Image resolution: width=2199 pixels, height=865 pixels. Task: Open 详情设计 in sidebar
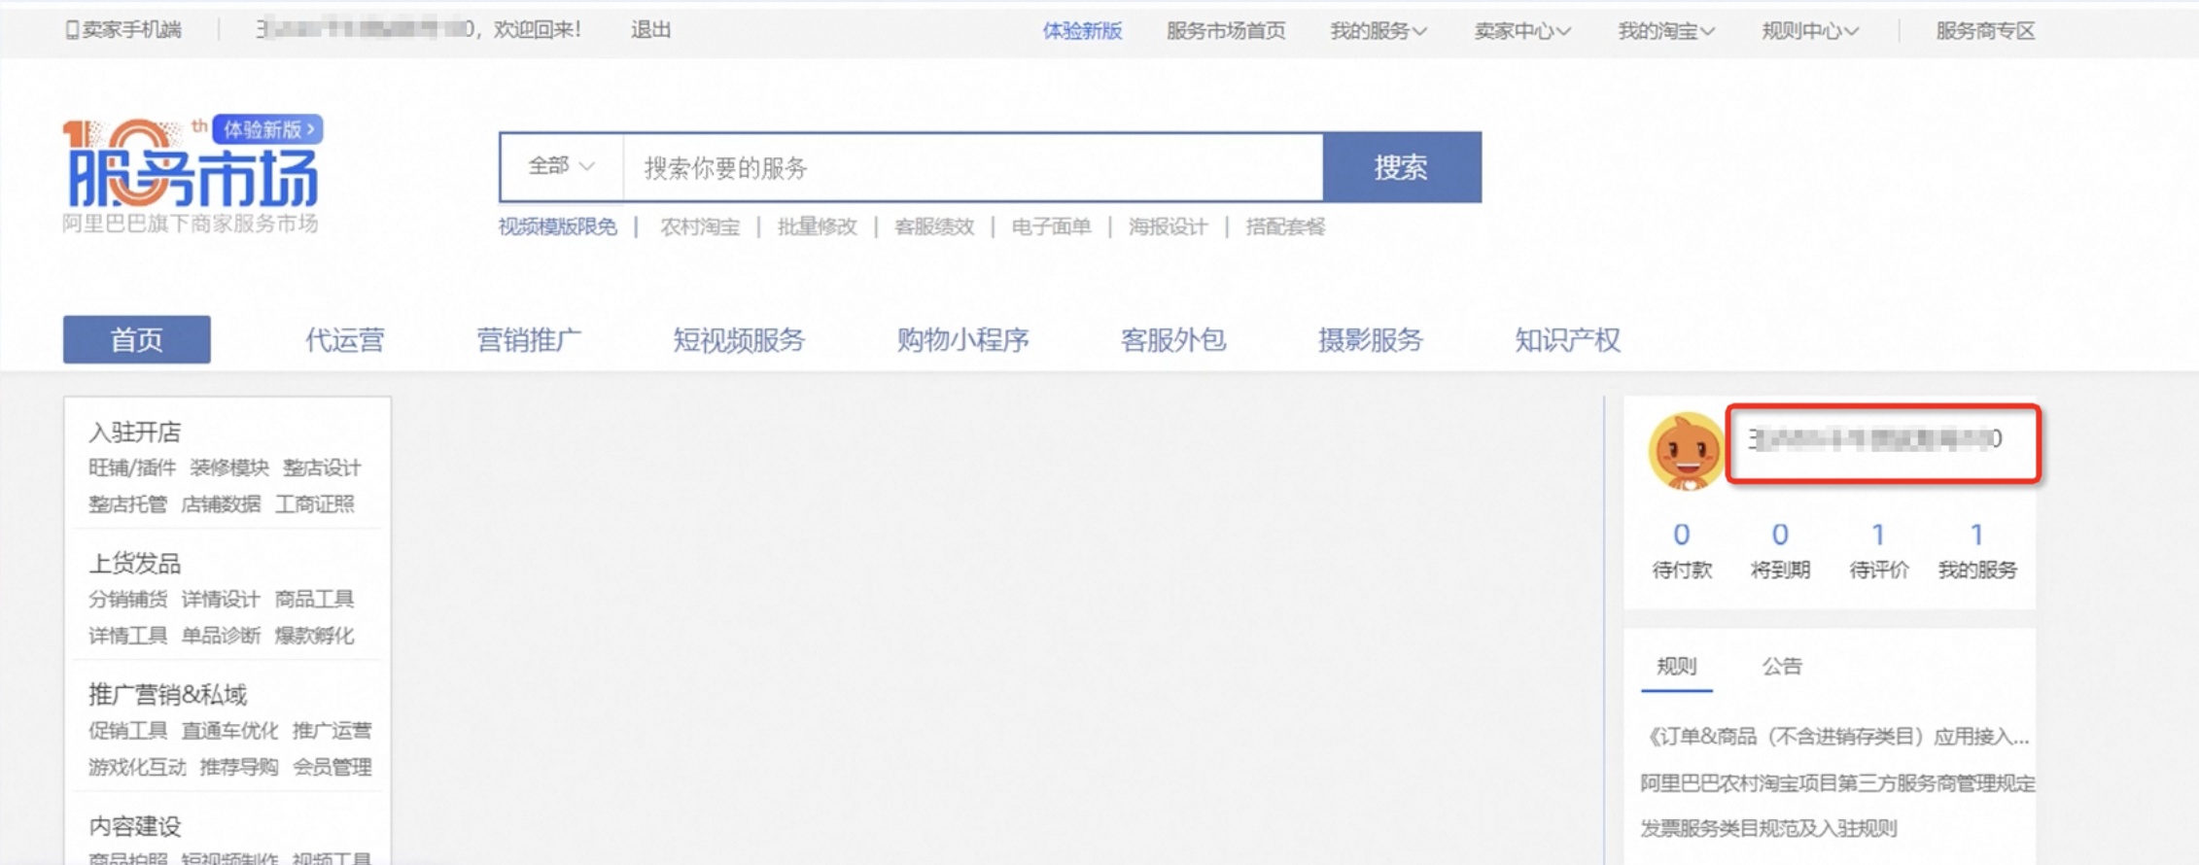pyautogui.click(x=221, y=599)
